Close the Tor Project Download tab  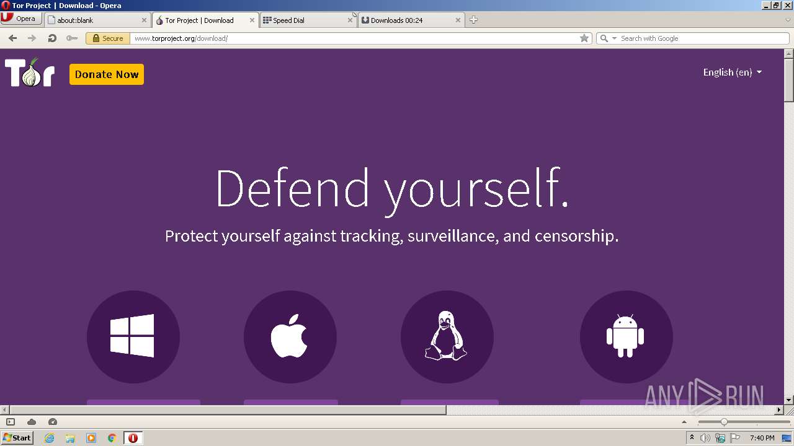coord(252,20)
